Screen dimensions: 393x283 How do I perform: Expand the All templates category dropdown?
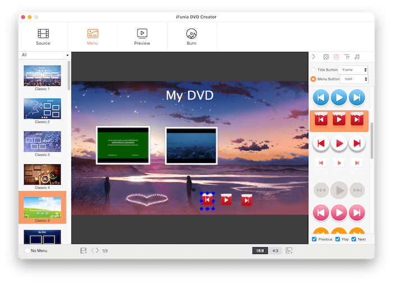pyautogui.click(x=45, y=55)
